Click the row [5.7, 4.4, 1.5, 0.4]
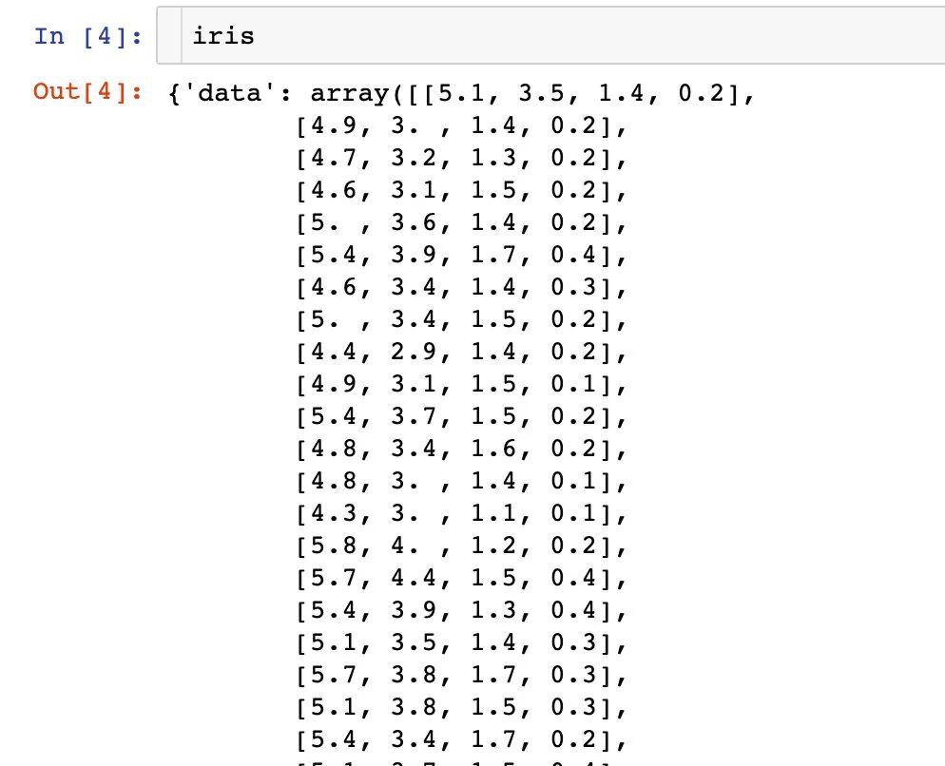The height and width of the screenshot is (766, 945). click(x=461, y=579)
